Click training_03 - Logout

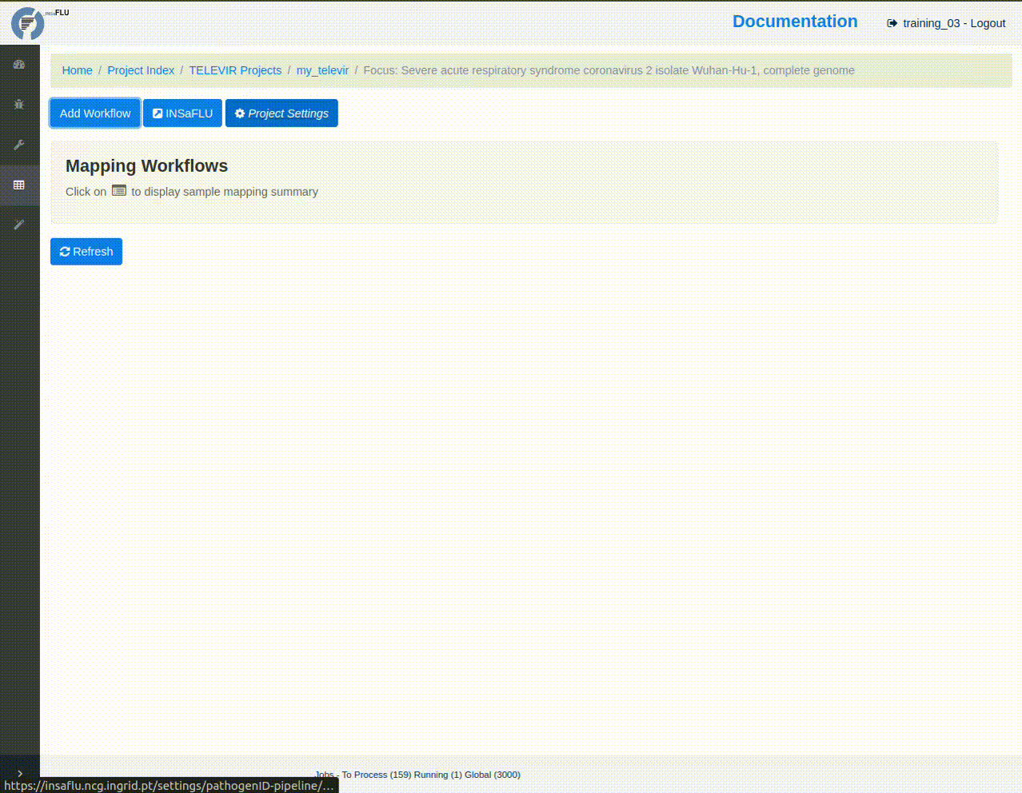[x=946, y=23]
